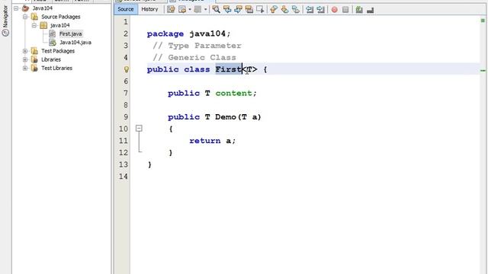The height and width of the screenshot is (274, 488).
Task: Click the closing brace on line 13
Action: point(149,164)
